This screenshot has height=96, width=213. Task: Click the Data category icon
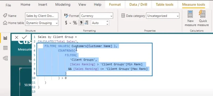point(123,16)
